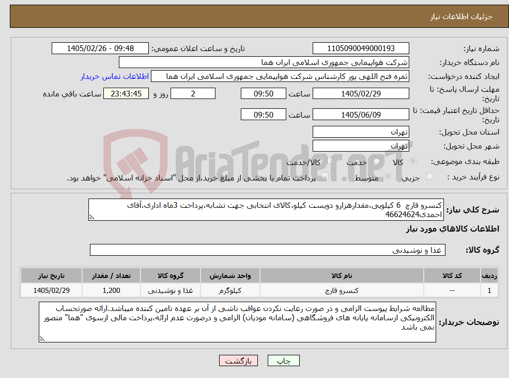This screenshot has height=378, width=509.
Task: Click the delivery city field تهران
Action: click(361, 146)
